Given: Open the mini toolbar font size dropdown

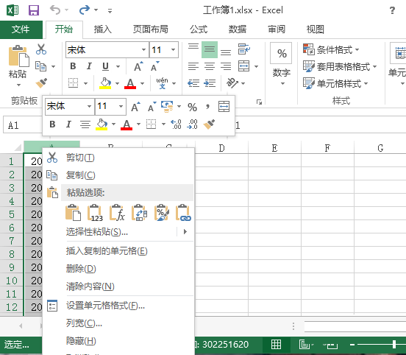Looking at the screenshot, I should [121, 106].
